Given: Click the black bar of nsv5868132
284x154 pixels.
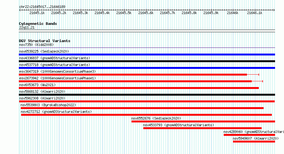Looking at the screenshot, I should tap(147, 95).
